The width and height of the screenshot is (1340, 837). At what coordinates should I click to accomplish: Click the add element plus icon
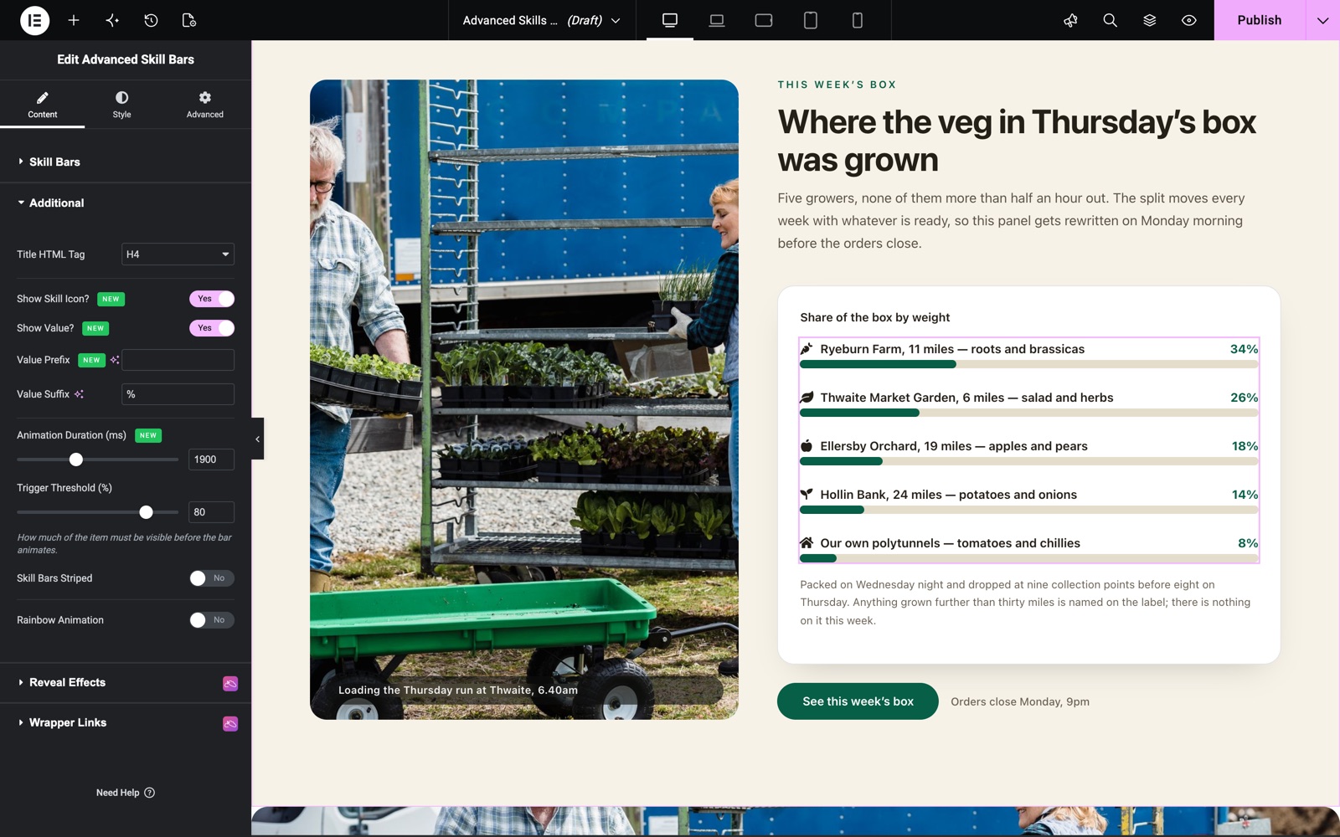[74, 20]
